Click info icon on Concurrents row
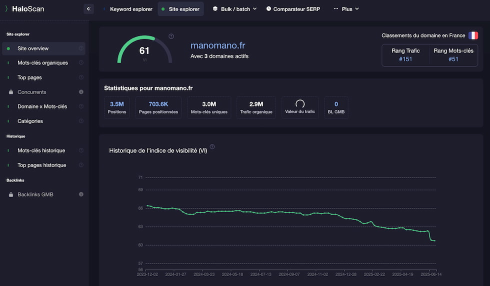Screen dimensions: 490x286 click(x=81, y=92)
